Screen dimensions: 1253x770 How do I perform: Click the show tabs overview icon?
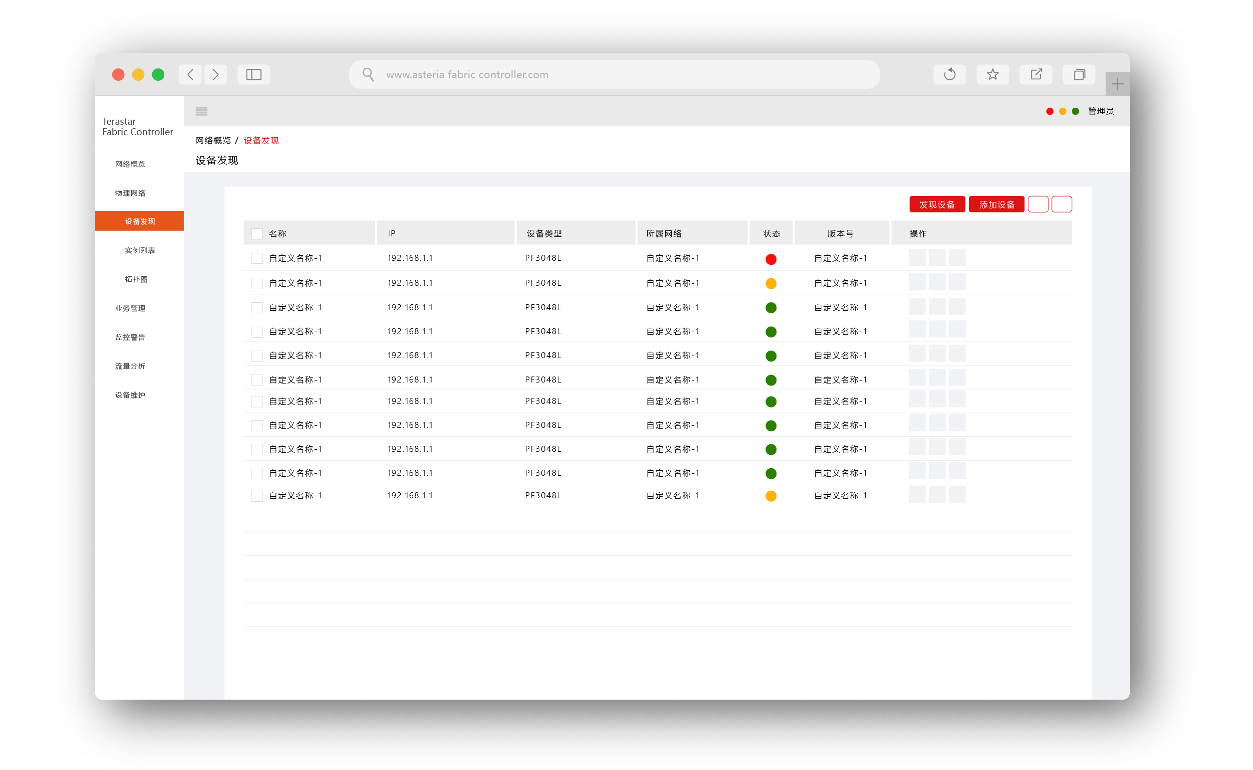pyautogui.click(x=1079, y=75)
